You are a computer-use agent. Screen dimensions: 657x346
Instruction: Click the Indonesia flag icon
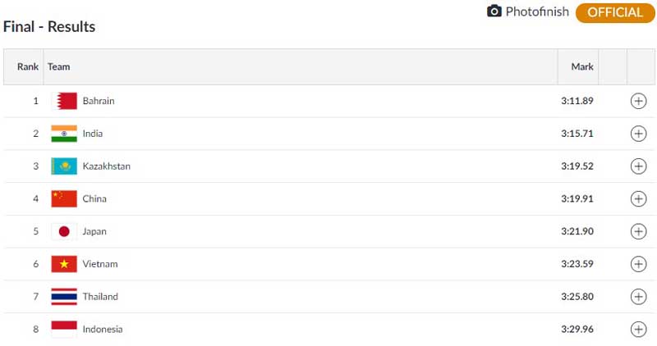tap(64, 330)
